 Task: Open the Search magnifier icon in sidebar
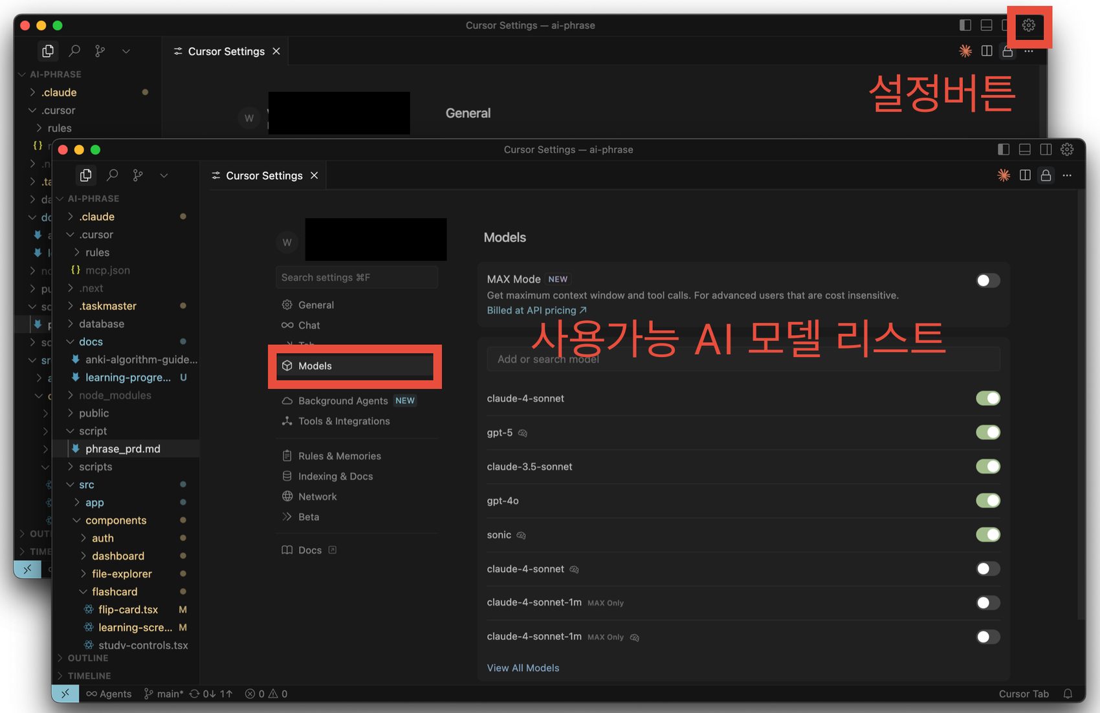click(112, 175)
